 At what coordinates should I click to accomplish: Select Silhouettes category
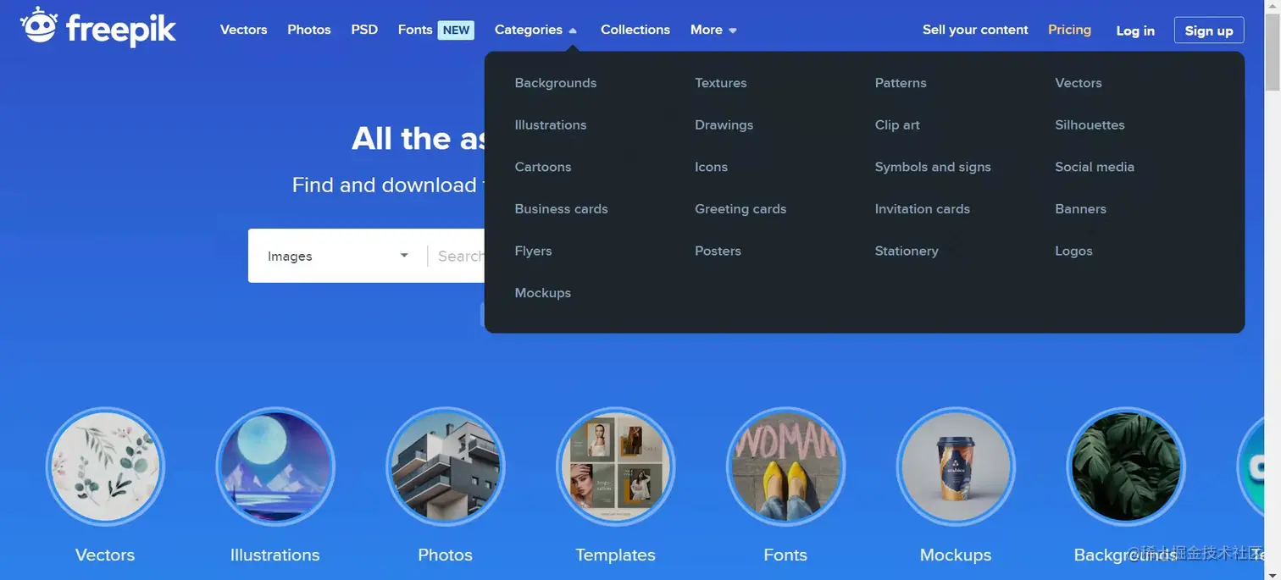[x=1090, y=125]
